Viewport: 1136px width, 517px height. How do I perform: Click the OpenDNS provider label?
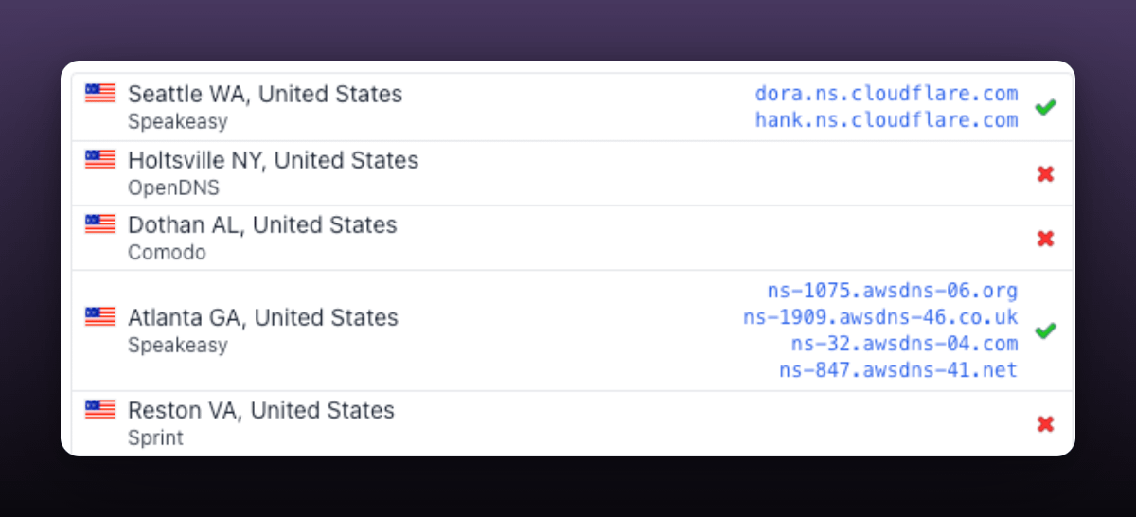point(173,187)
